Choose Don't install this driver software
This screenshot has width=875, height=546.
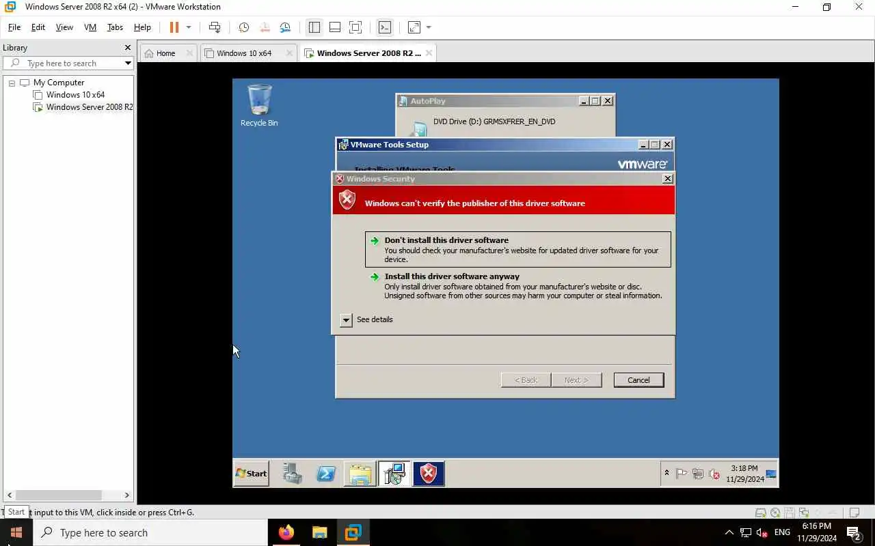(517, 249)
